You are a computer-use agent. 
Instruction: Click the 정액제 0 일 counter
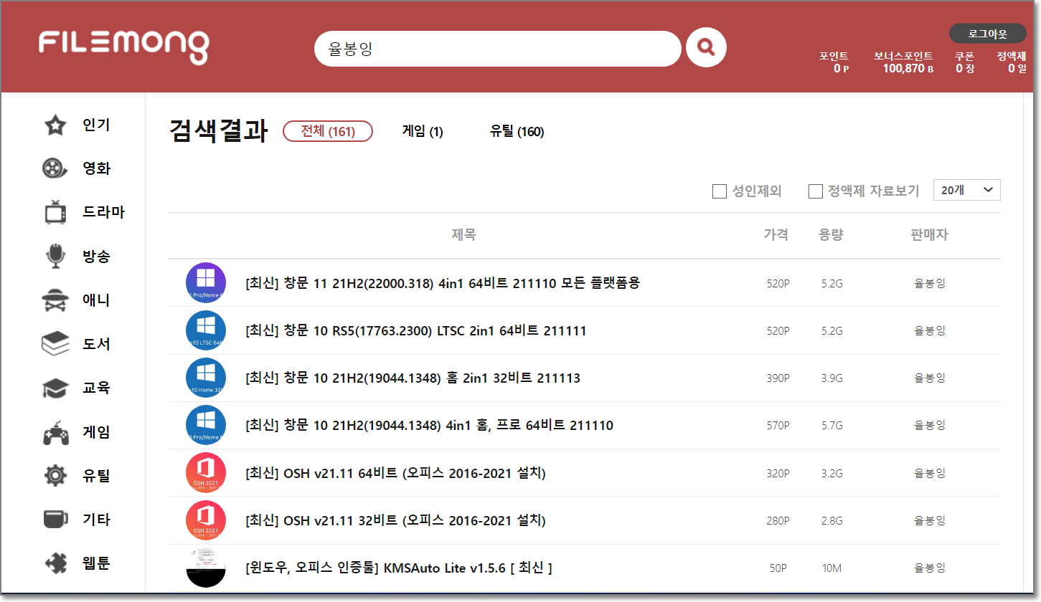coord(1011,62)
